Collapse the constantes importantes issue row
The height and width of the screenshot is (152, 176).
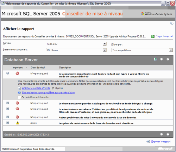[7, 73]
